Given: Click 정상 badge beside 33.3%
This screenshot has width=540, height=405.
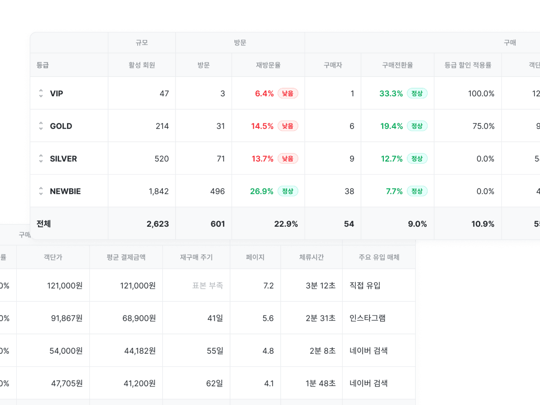Looking at the screenshot, I should (417, 93).
